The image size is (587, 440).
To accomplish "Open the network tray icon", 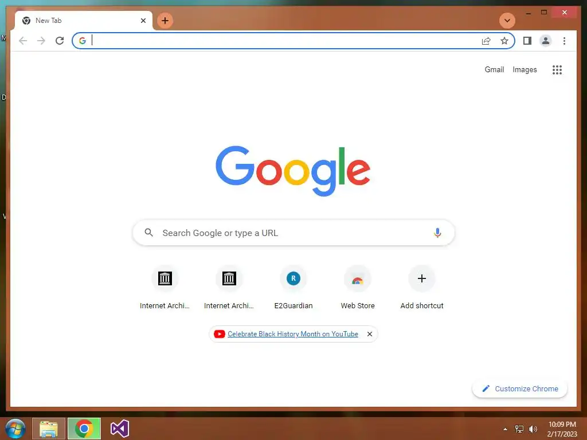I will tap(519, 429).
